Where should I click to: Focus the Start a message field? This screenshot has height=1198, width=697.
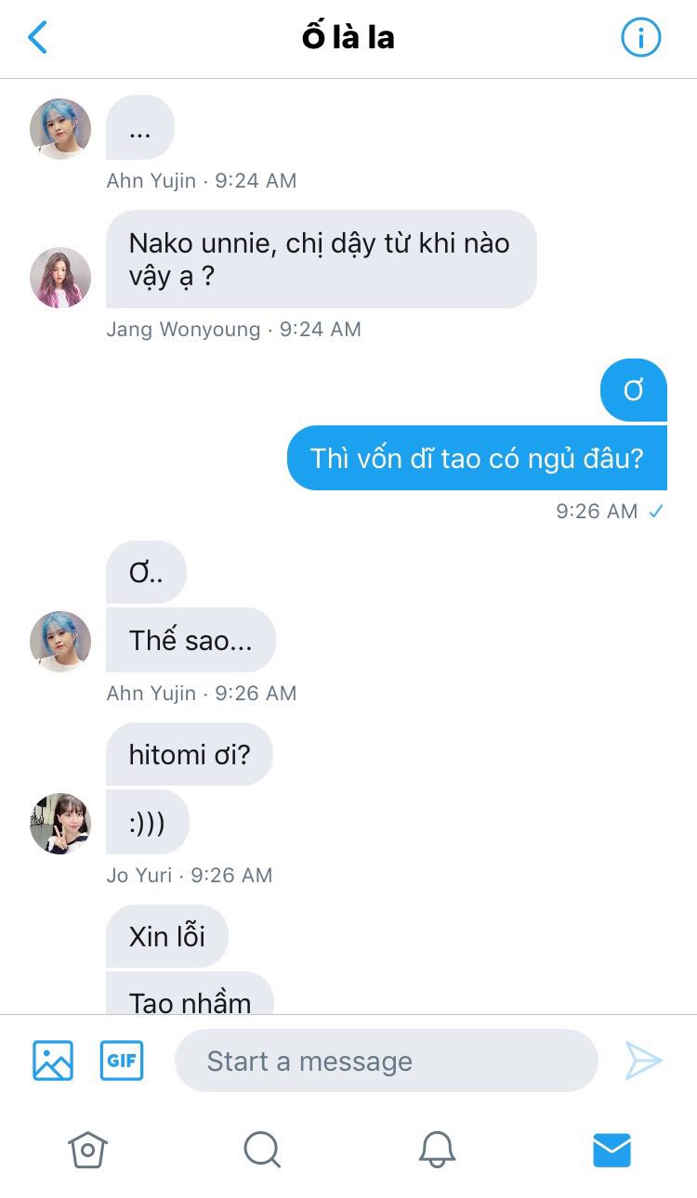(x=386, y=1061)
